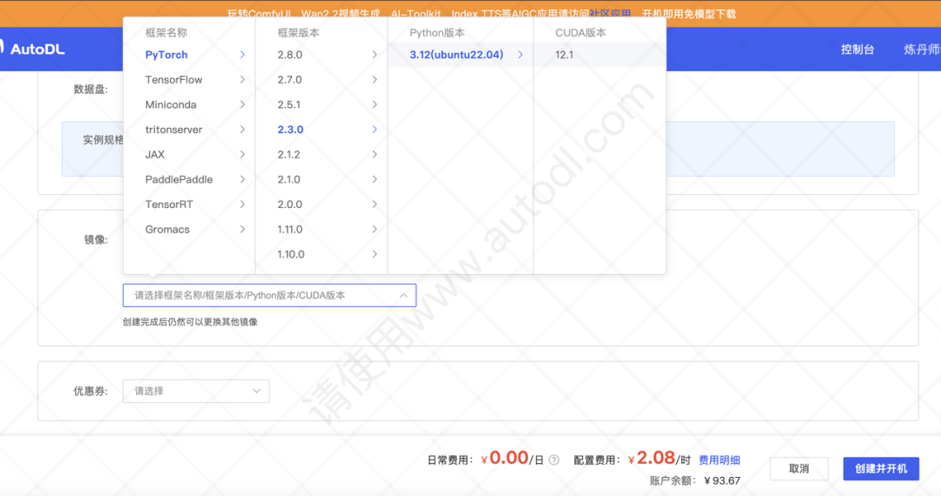Choose Miniconda from the framework list

(171, 104)
